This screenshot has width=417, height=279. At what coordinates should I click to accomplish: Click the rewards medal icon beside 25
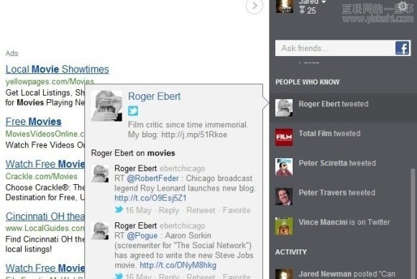(x=302, y=10)
